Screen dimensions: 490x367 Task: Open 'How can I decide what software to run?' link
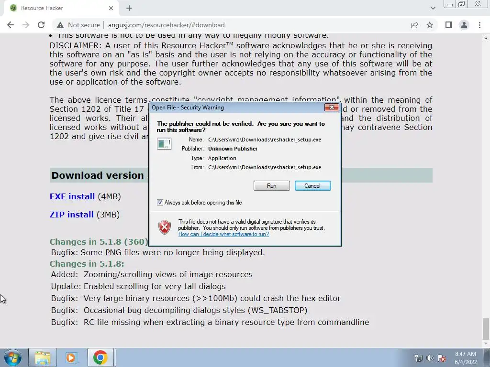223,234
